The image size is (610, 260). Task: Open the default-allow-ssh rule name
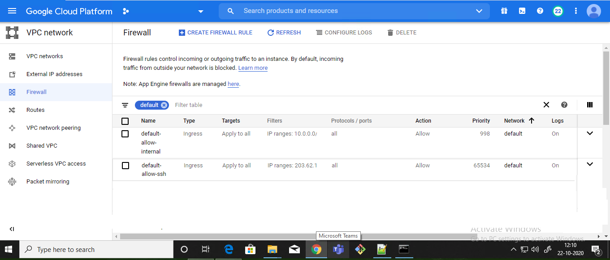pos(154,170)
